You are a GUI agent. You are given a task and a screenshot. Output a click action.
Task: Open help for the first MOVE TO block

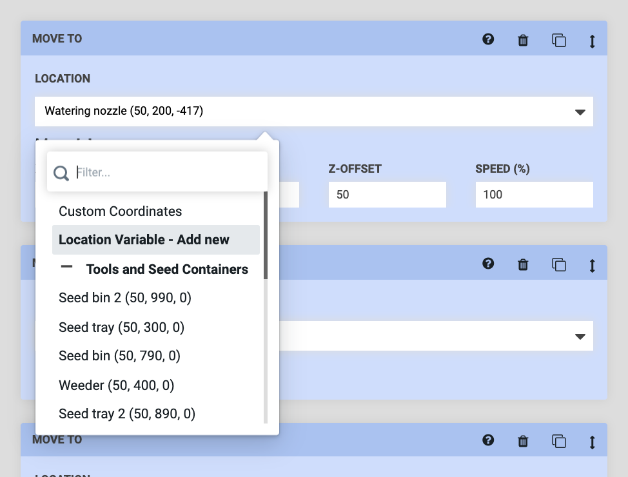(488, 39)
